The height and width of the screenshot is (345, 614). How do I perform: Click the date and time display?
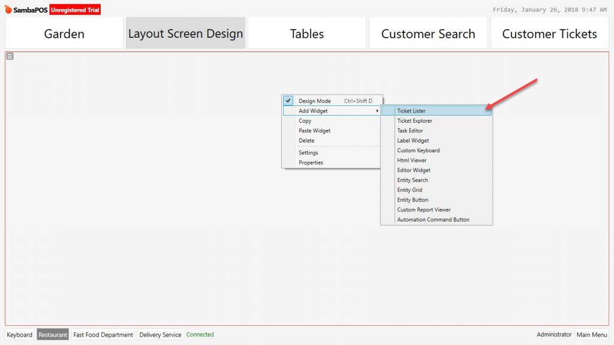[x=550, y=10]
